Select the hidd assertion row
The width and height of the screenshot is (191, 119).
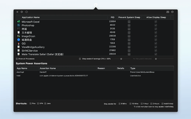95,76
